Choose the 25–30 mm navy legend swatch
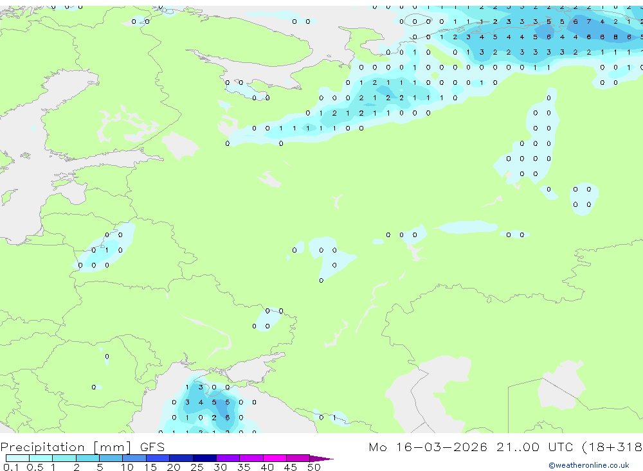This screenshot has height=471, width=643. (204, 458)
